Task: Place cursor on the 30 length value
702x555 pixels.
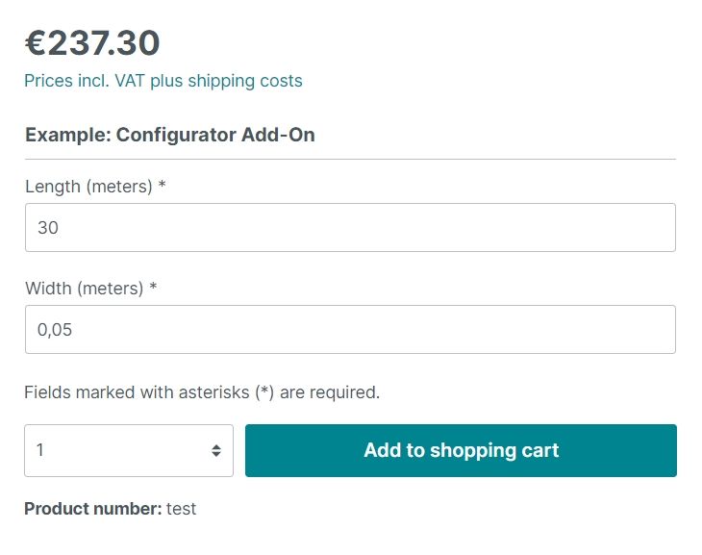Action: click(48, 228)
